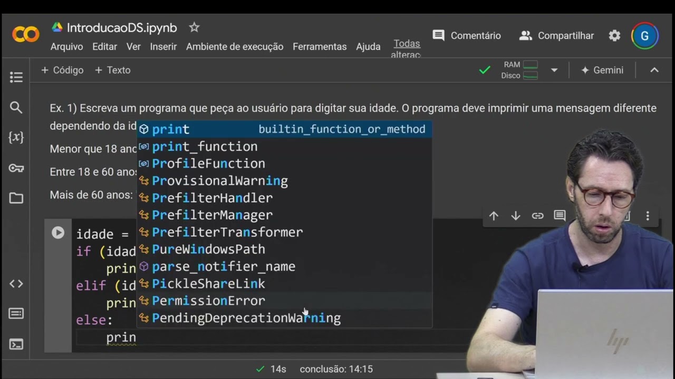
Task: Open the files folder sidebar icon
Action: (x=16, y=198)
